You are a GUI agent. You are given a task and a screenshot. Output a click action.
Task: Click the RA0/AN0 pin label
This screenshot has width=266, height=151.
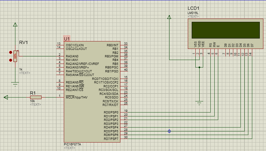[72, 56]
